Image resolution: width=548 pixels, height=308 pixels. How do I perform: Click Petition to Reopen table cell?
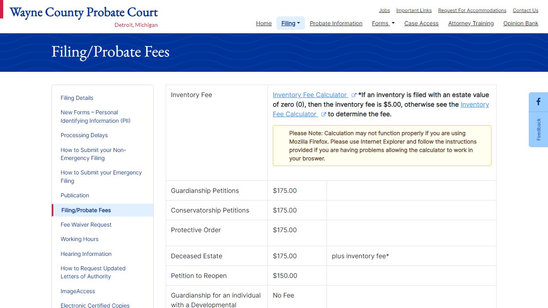(217, 276)
